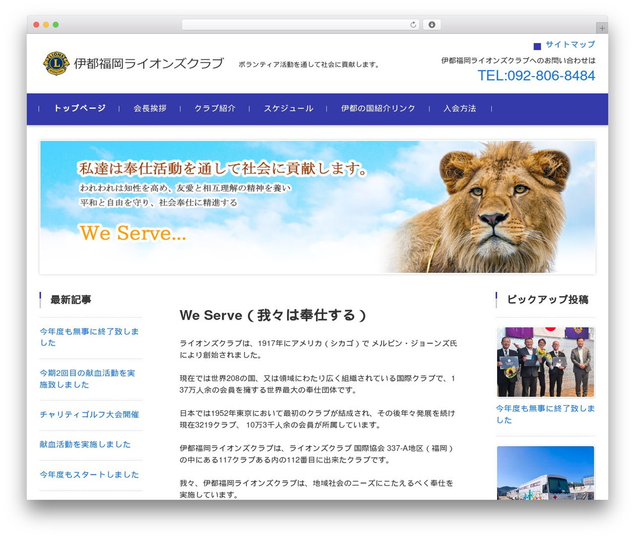Click the browser address bar

[301, 25]
